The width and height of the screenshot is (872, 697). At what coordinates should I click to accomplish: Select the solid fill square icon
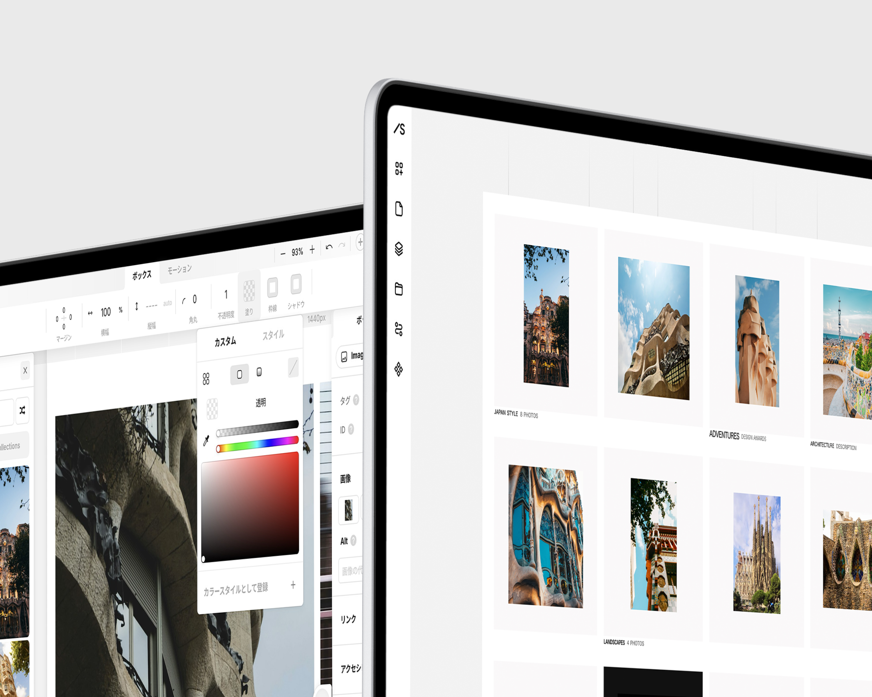(x=240, y=374)
